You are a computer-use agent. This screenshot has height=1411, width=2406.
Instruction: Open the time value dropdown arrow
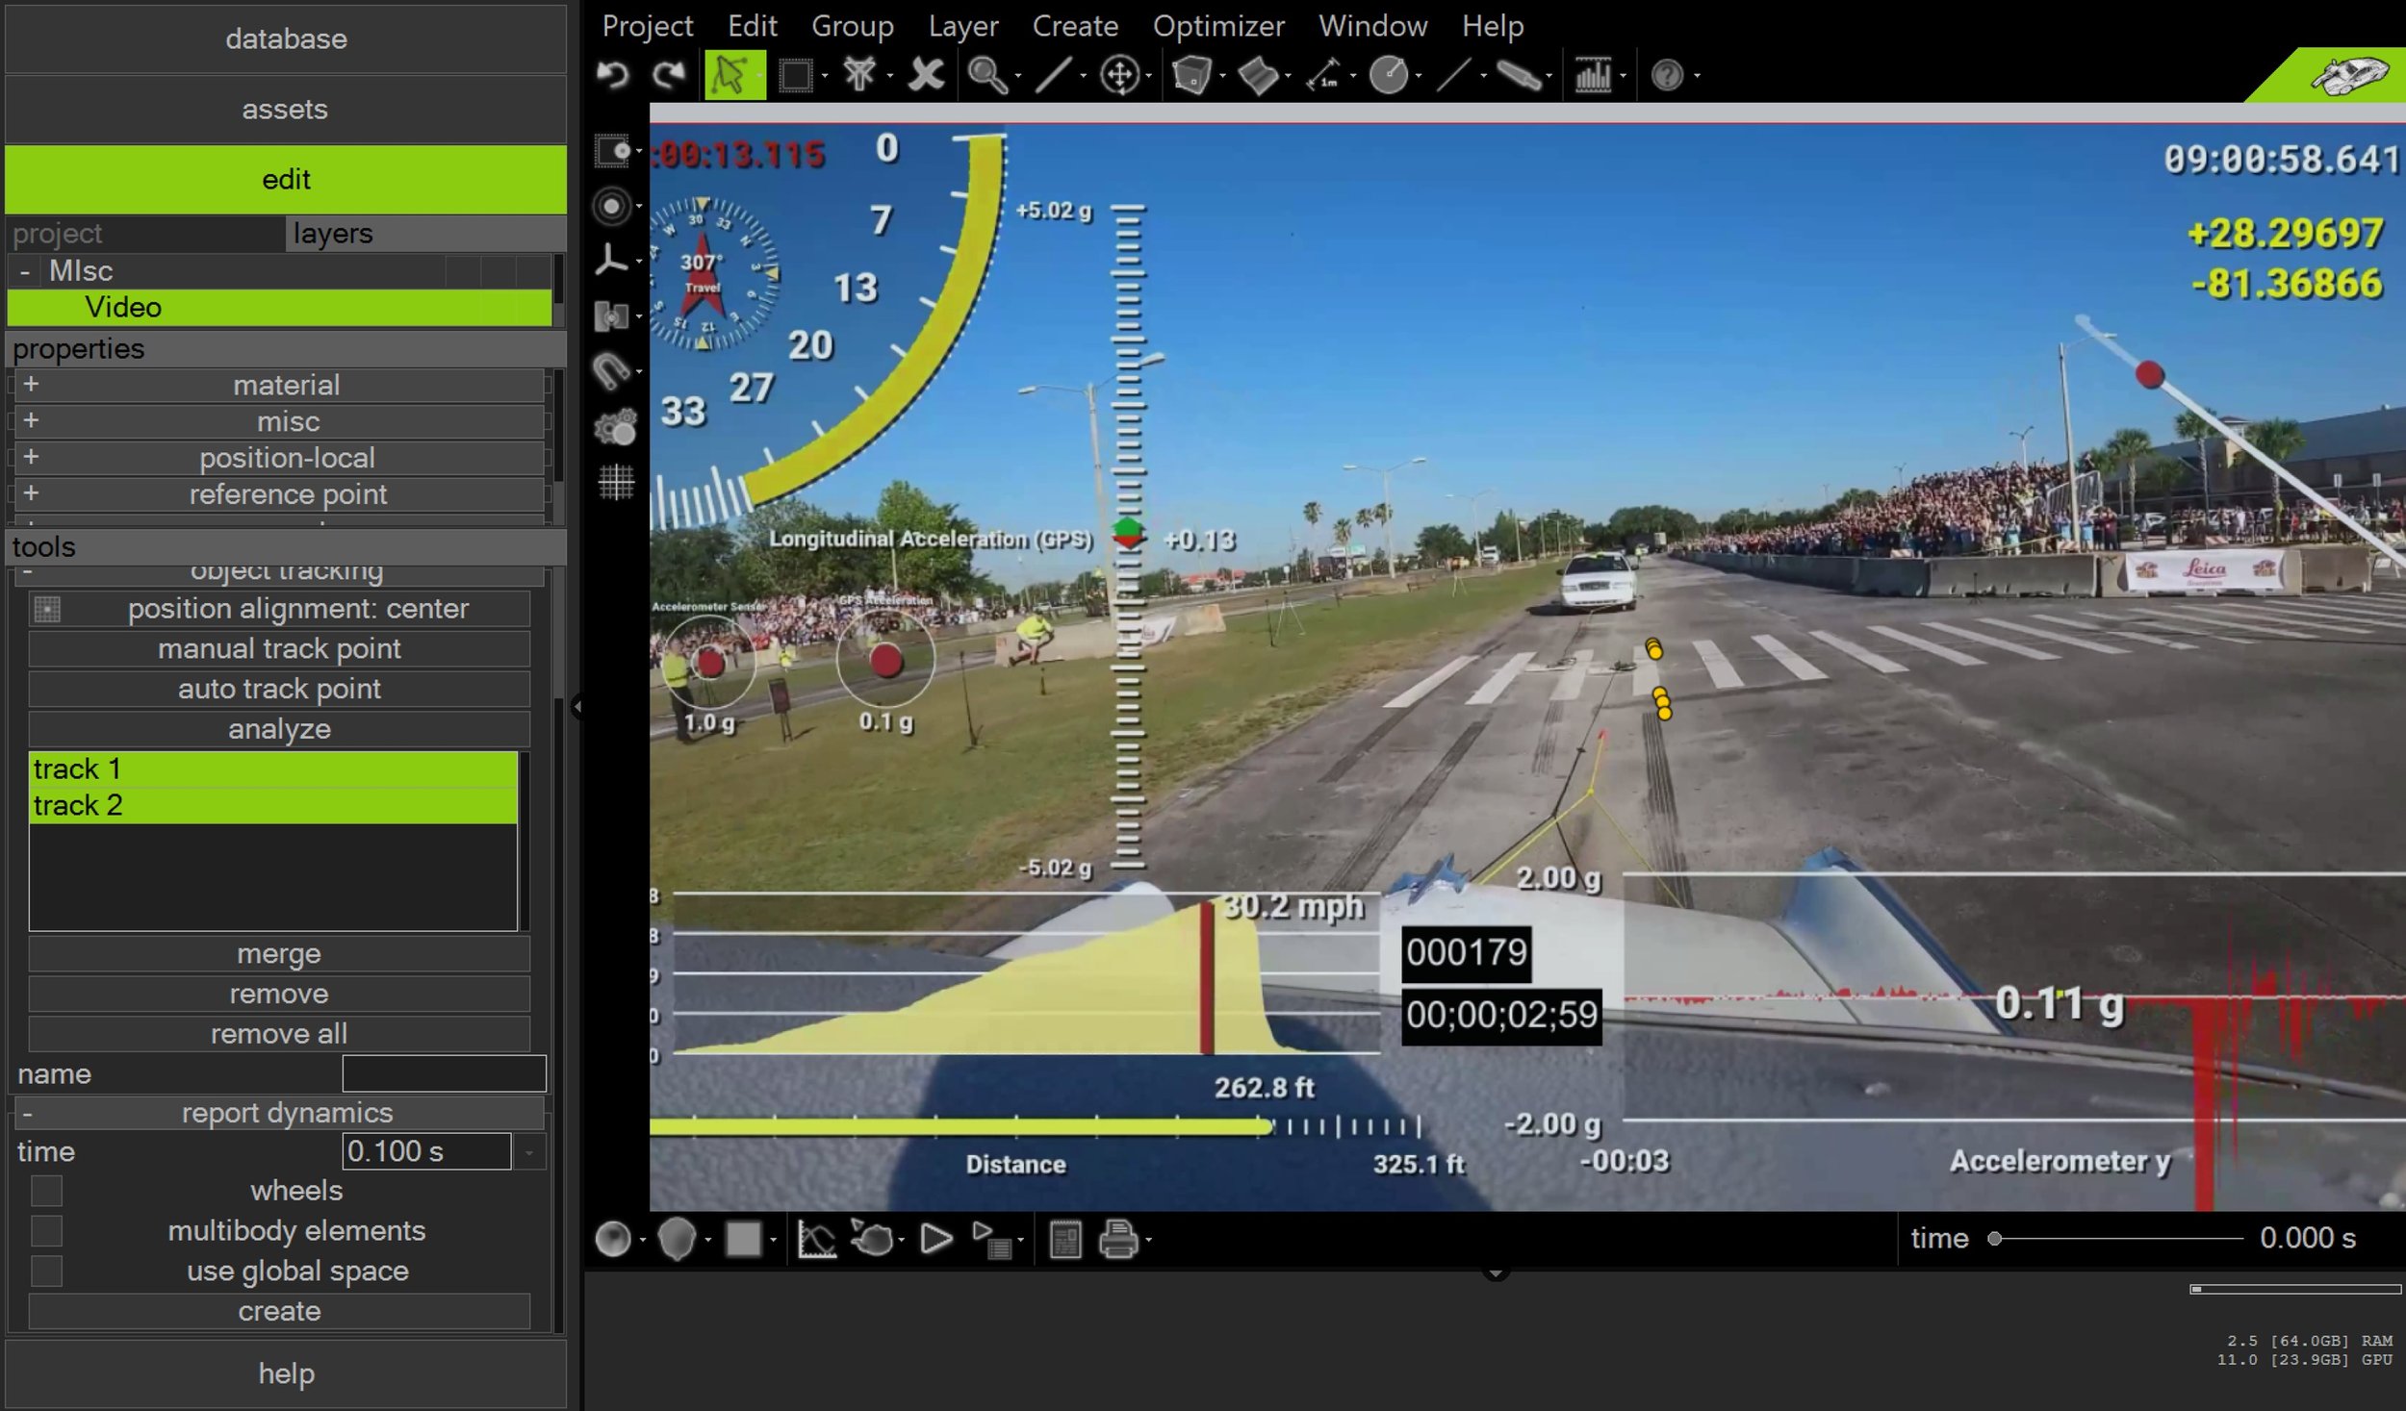[x=529, y=1152]
